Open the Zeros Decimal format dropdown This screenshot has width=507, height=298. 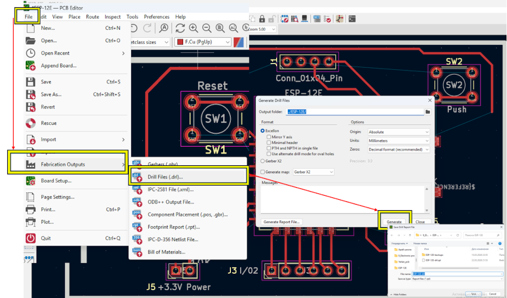[399, 150]
